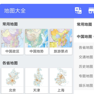Screen dimensions: 94x94
Task: Open the 旅游景点 map thumbnail
Action: tap(61, 38)
